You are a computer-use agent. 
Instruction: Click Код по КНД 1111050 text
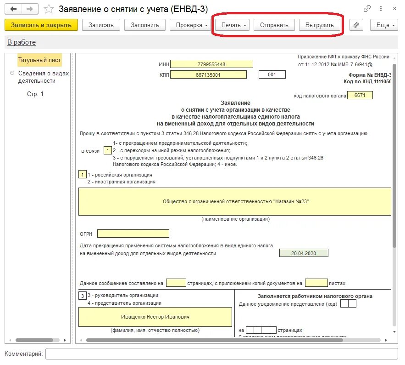367,81
